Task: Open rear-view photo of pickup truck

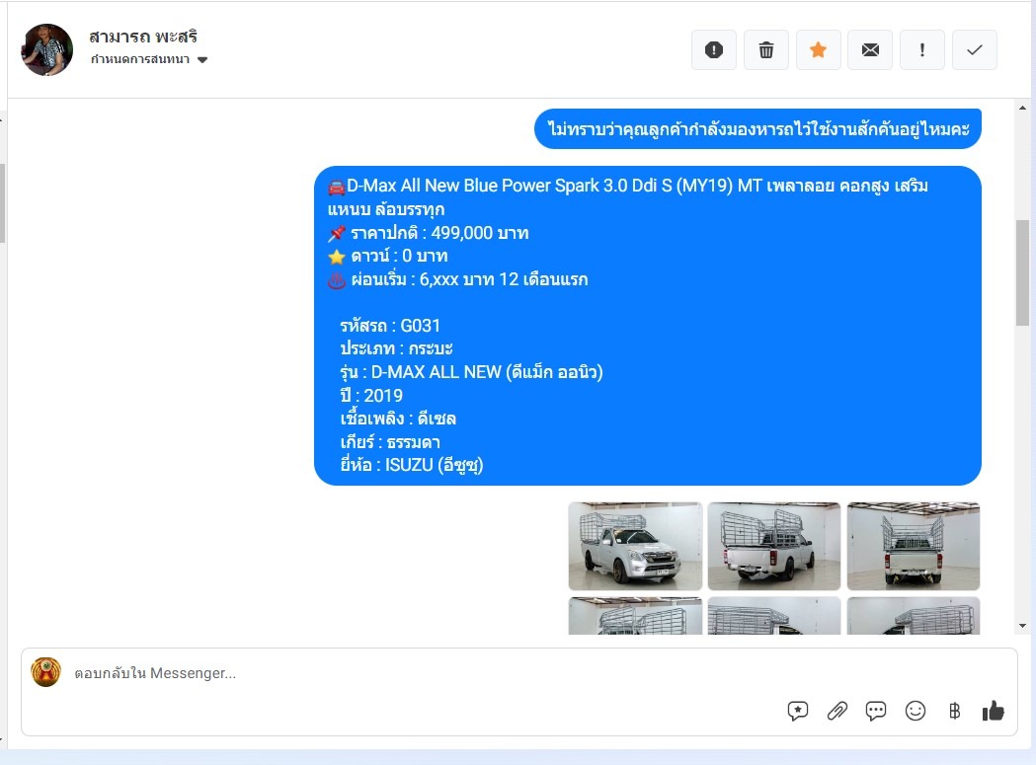Action: [914, 546]
